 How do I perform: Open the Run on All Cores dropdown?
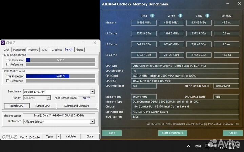click(48, 98)
